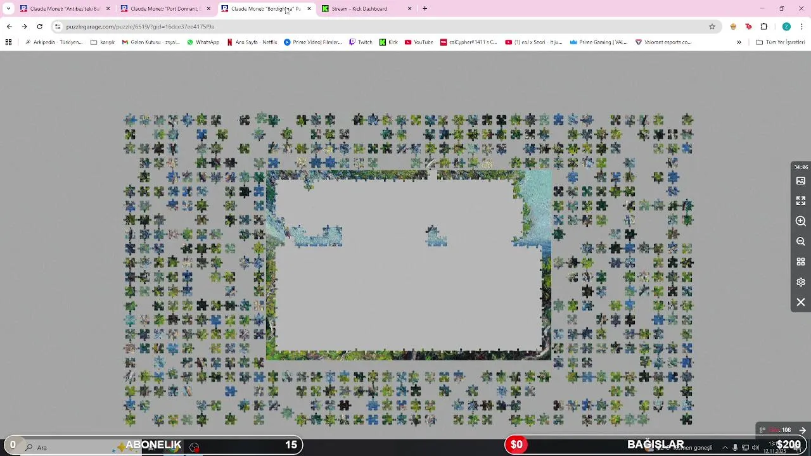The width and height of the screenshot is (811, 456).
Task: Click the placed blue piece in puzzle center
Action: point(436,236)
